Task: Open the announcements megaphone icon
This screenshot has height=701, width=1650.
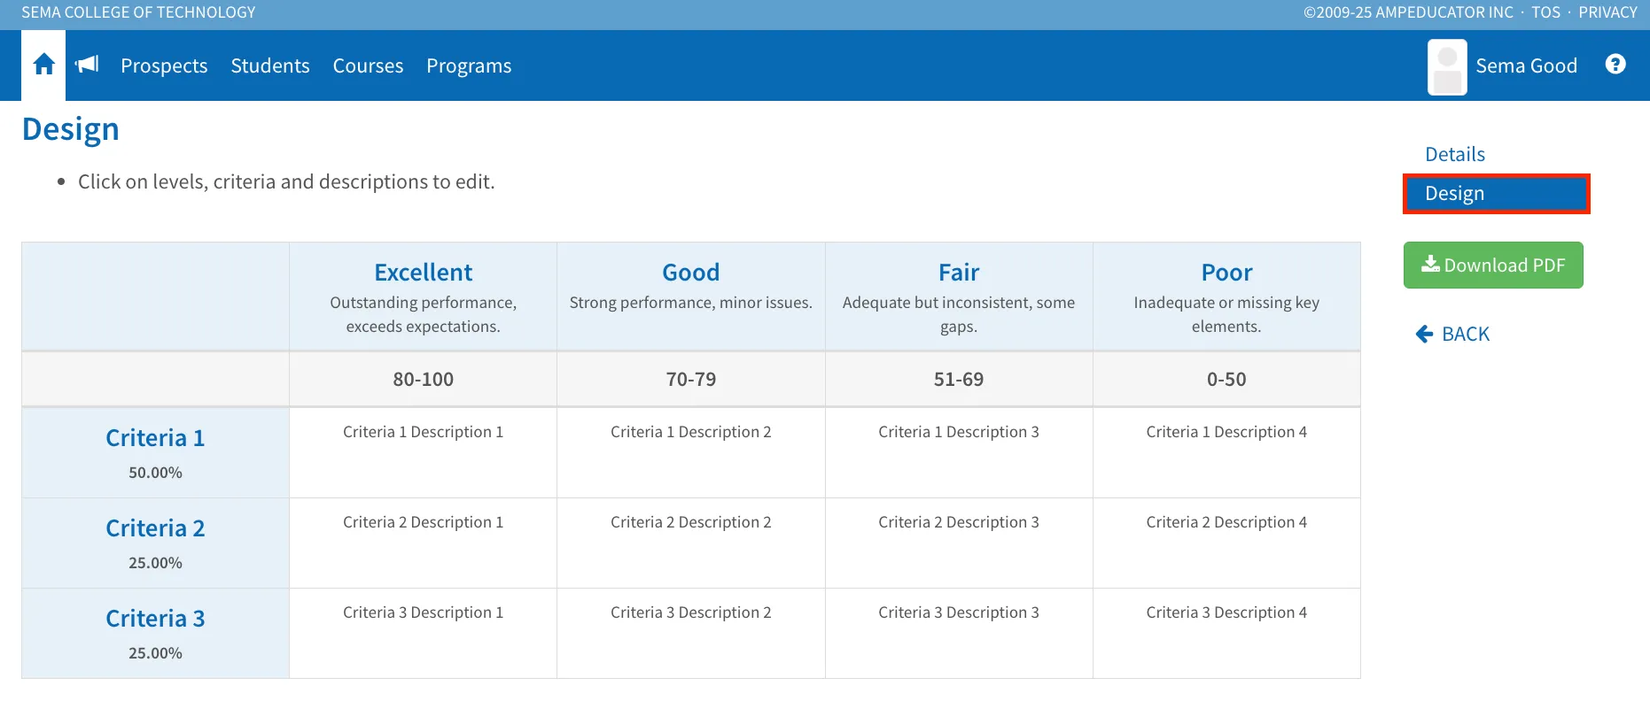Action: tap(87, 65)
